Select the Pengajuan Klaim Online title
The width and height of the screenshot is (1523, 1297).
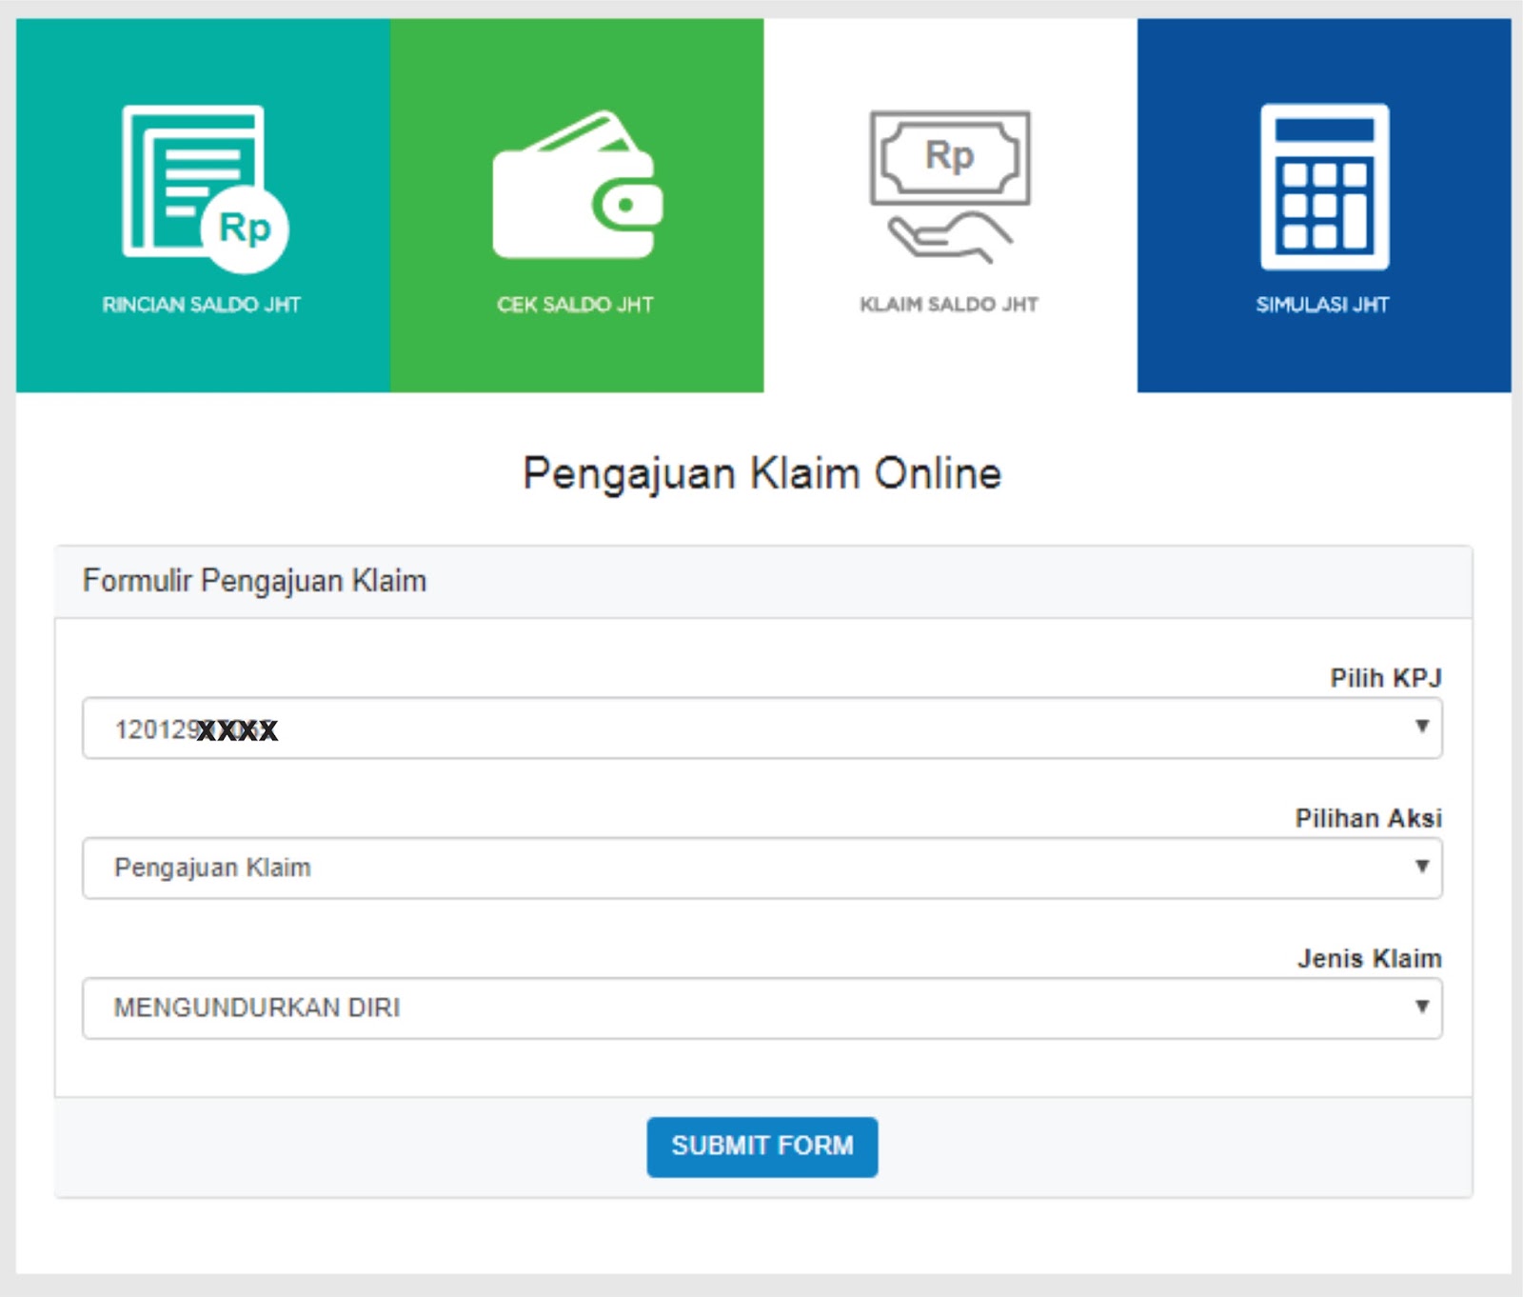pos(761,472)
